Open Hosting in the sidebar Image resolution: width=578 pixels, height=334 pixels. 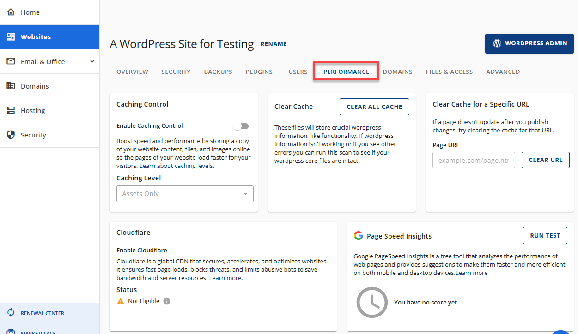49,110
